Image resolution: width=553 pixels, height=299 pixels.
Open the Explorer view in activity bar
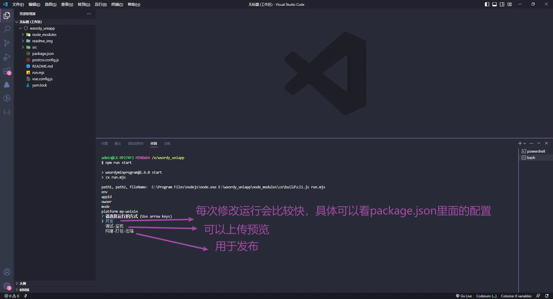[7, 15]
